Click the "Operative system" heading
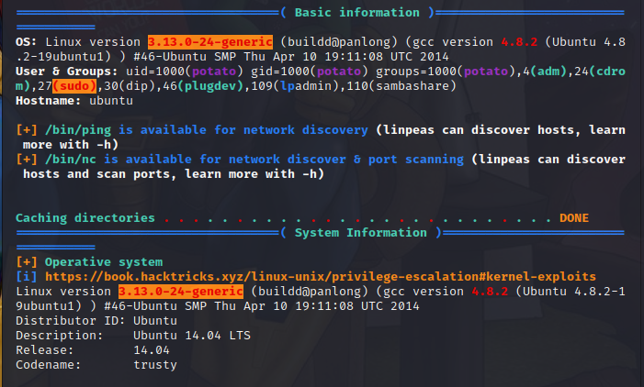644x387 pixels. click(104, 262)
